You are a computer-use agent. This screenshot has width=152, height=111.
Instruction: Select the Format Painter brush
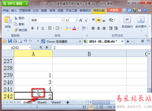point(16,30)
